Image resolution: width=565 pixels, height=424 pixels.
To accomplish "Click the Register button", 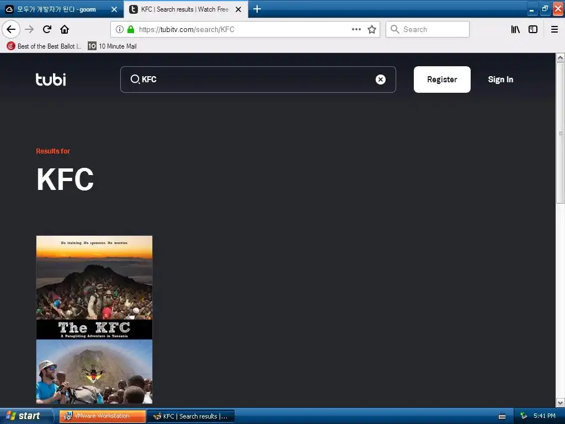I will (442, 79).
